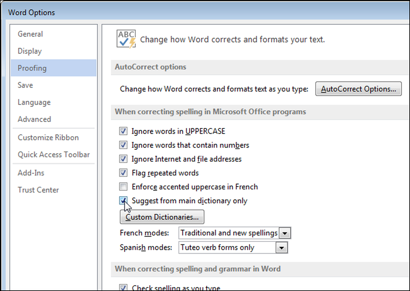Viewport: 410px width, 291px height.
Task: Open the Custom Dictionaries dialog
Action: coord(162,217)
